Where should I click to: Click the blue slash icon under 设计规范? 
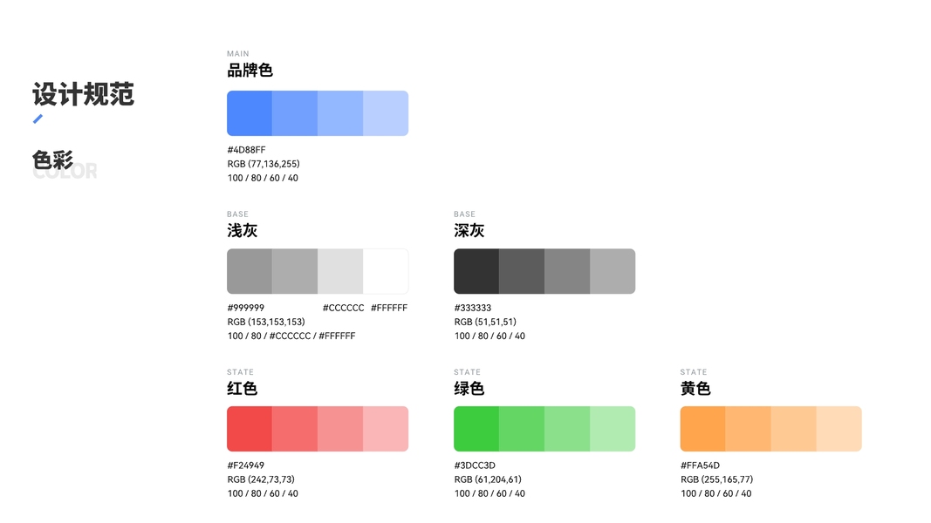38,119
